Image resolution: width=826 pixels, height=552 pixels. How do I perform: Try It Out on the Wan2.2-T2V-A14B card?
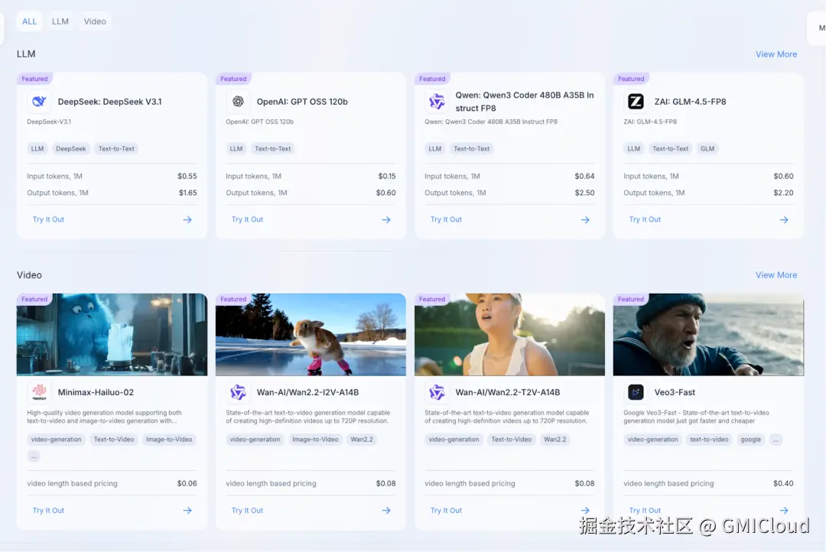tap(446, 511)
